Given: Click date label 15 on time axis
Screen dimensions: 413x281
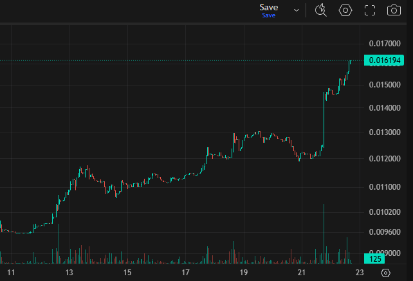Looking at the screenshot, I should click(x=127, y=272).
